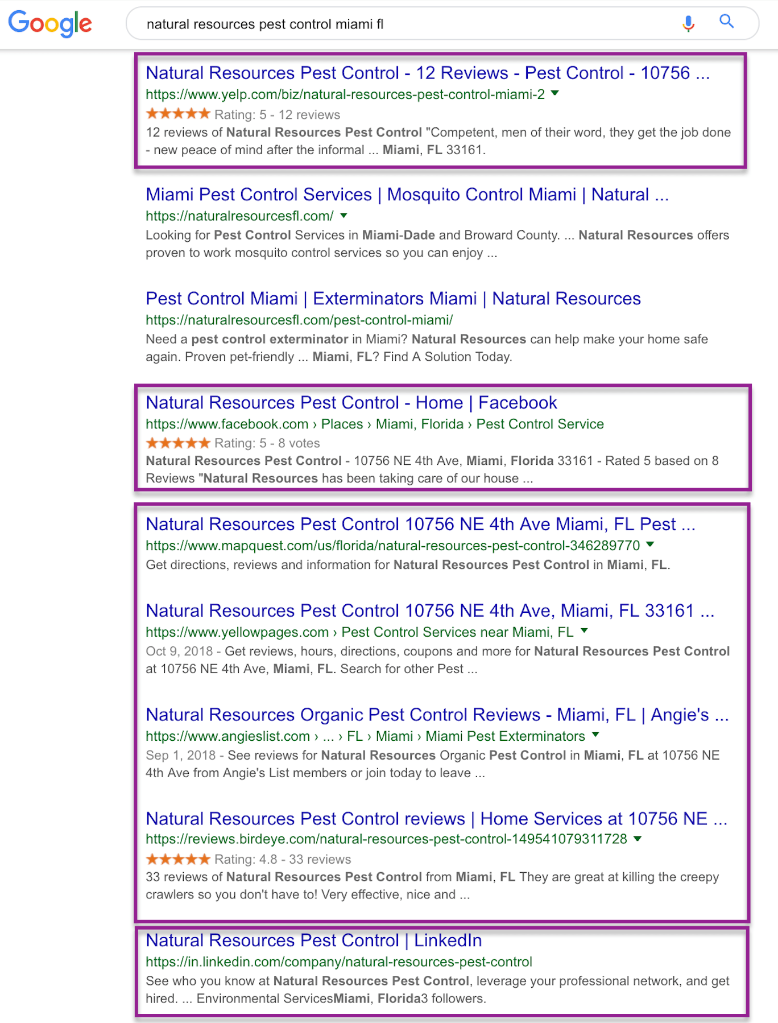Open Natural Resources Pest Control LinkedIn result
Screen dimensions: 778x1023
(313, 940)
